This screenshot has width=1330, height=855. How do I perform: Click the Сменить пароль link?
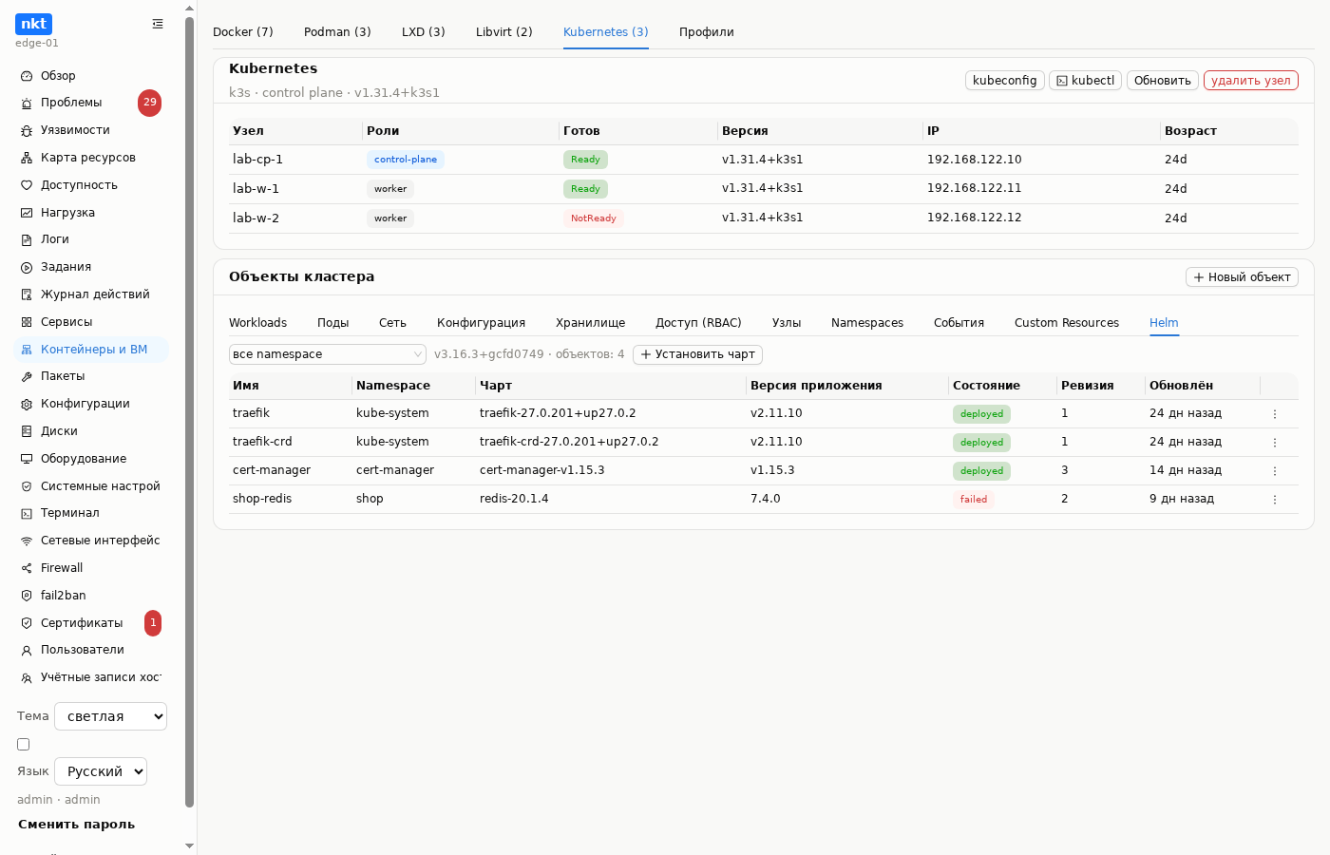click(x=77, y=825)
